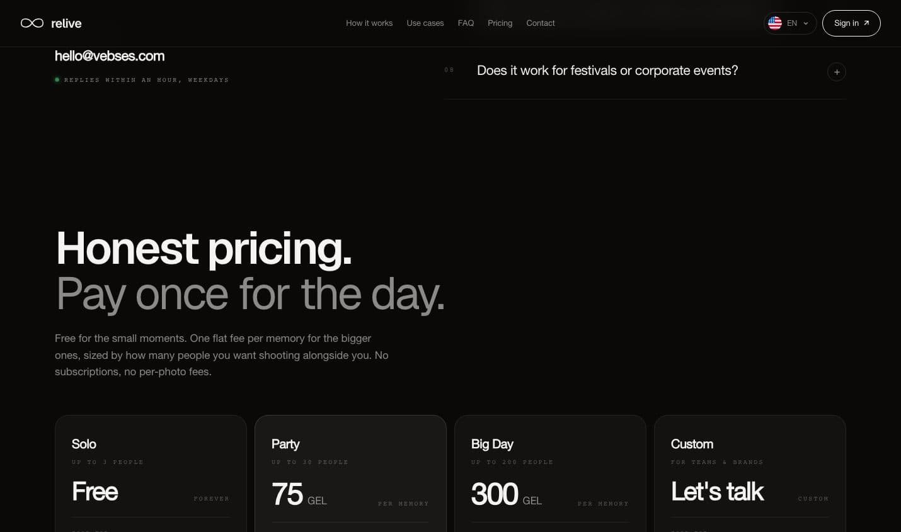Click the US flag language icon
Image resolution: width=901 pixels, height=532 pixels.
click(775, 23)
